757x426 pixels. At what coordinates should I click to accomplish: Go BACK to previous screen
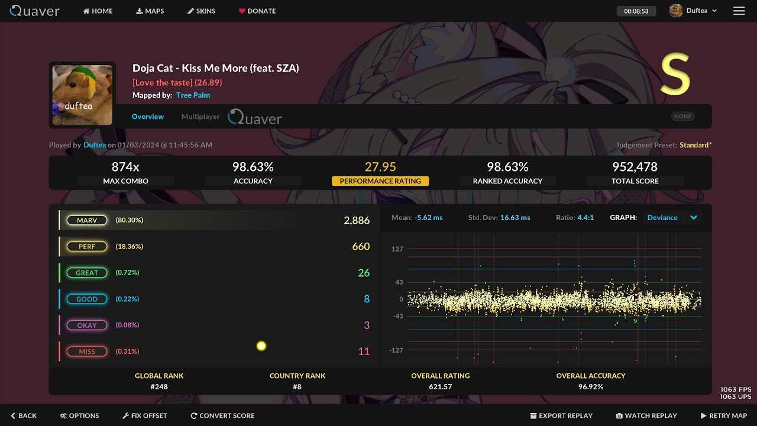(x=24, y=416)
